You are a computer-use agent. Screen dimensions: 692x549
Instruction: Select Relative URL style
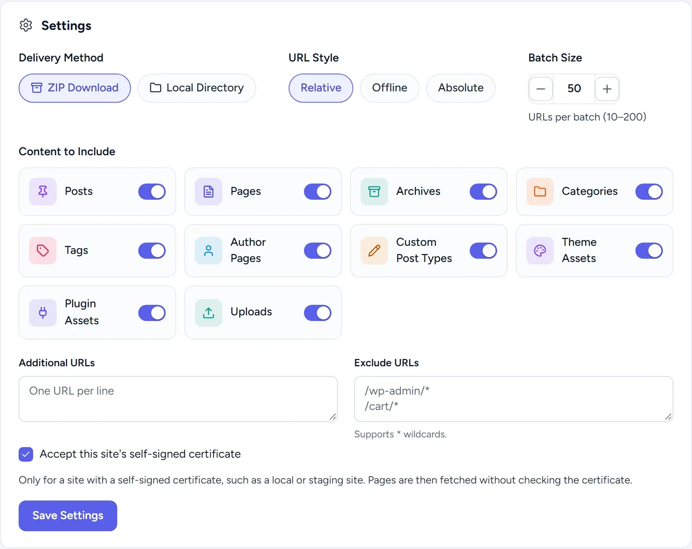pyautogui.click(x=321, y=88)
